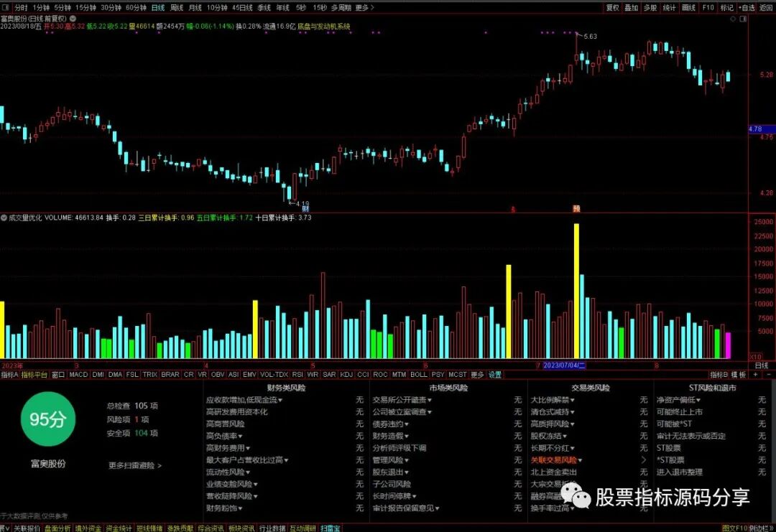Click the 复权 button

pos(612,7)
